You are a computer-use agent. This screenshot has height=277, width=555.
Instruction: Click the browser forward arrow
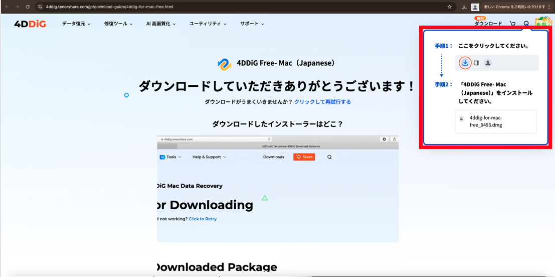pos(18,7)
